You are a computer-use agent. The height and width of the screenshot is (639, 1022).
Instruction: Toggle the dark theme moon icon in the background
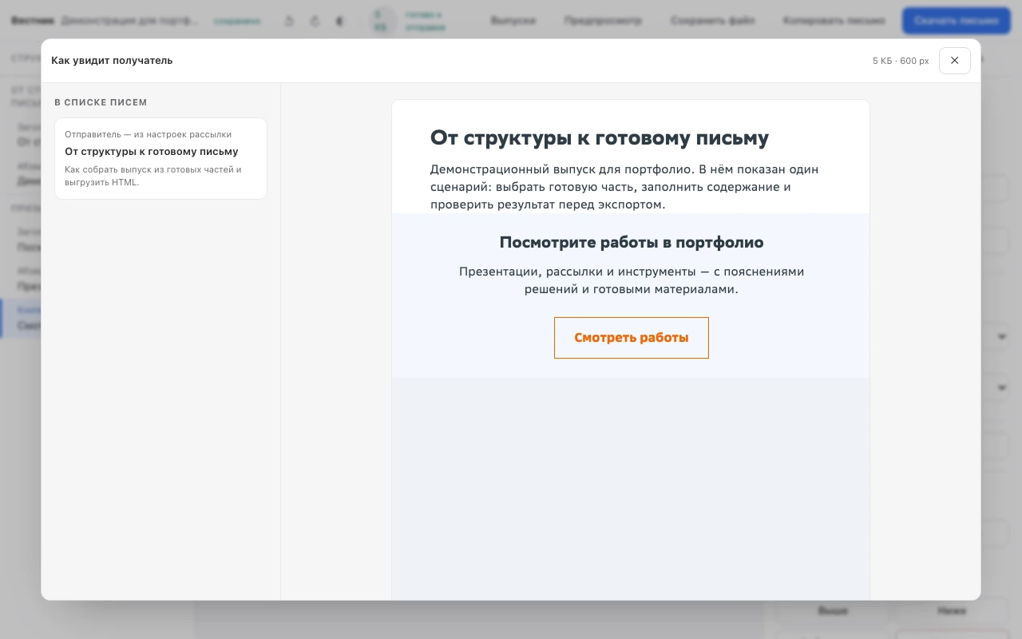tap(339, 22)
